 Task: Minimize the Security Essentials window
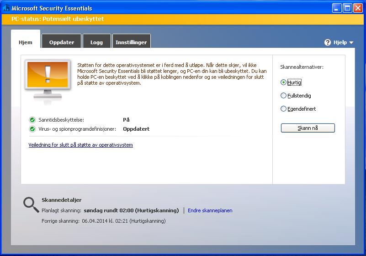(x=337, y=8)
